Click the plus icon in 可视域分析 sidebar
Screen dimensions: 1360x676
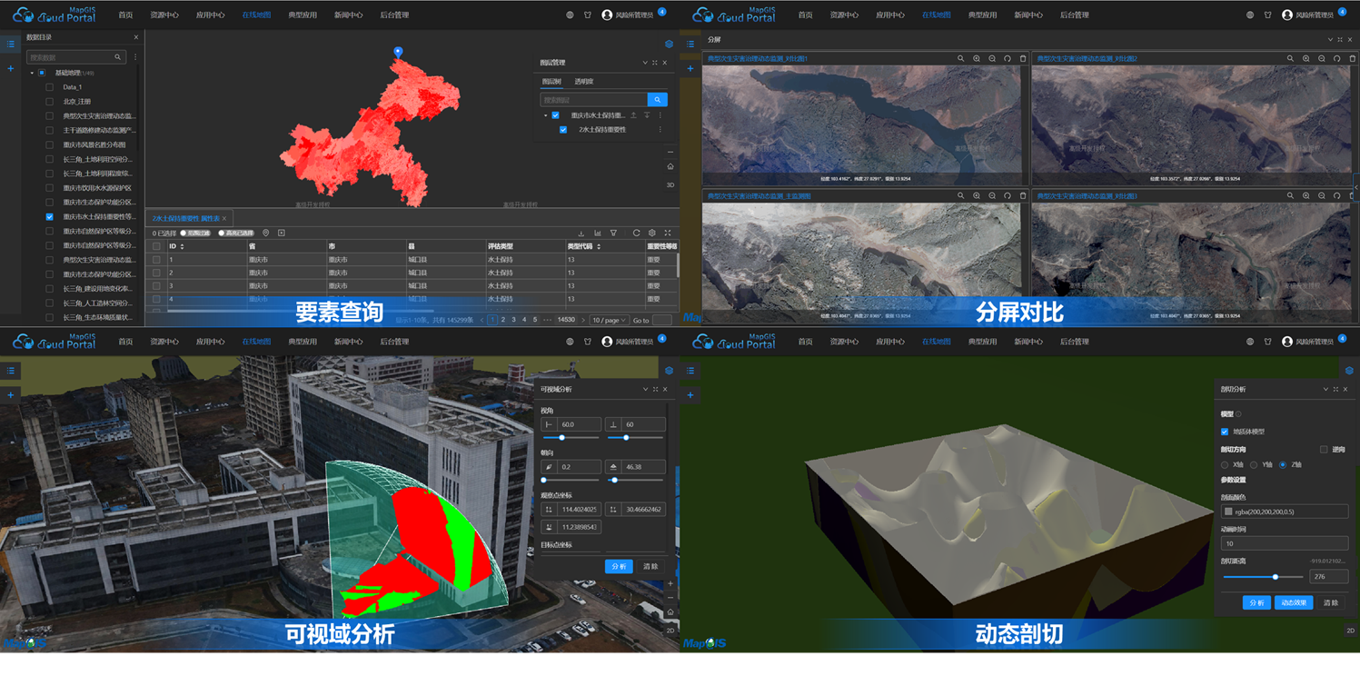pyautogui.click(x=11, y=395)
